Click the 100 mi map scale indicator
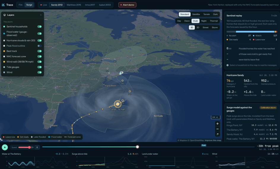 215,117
